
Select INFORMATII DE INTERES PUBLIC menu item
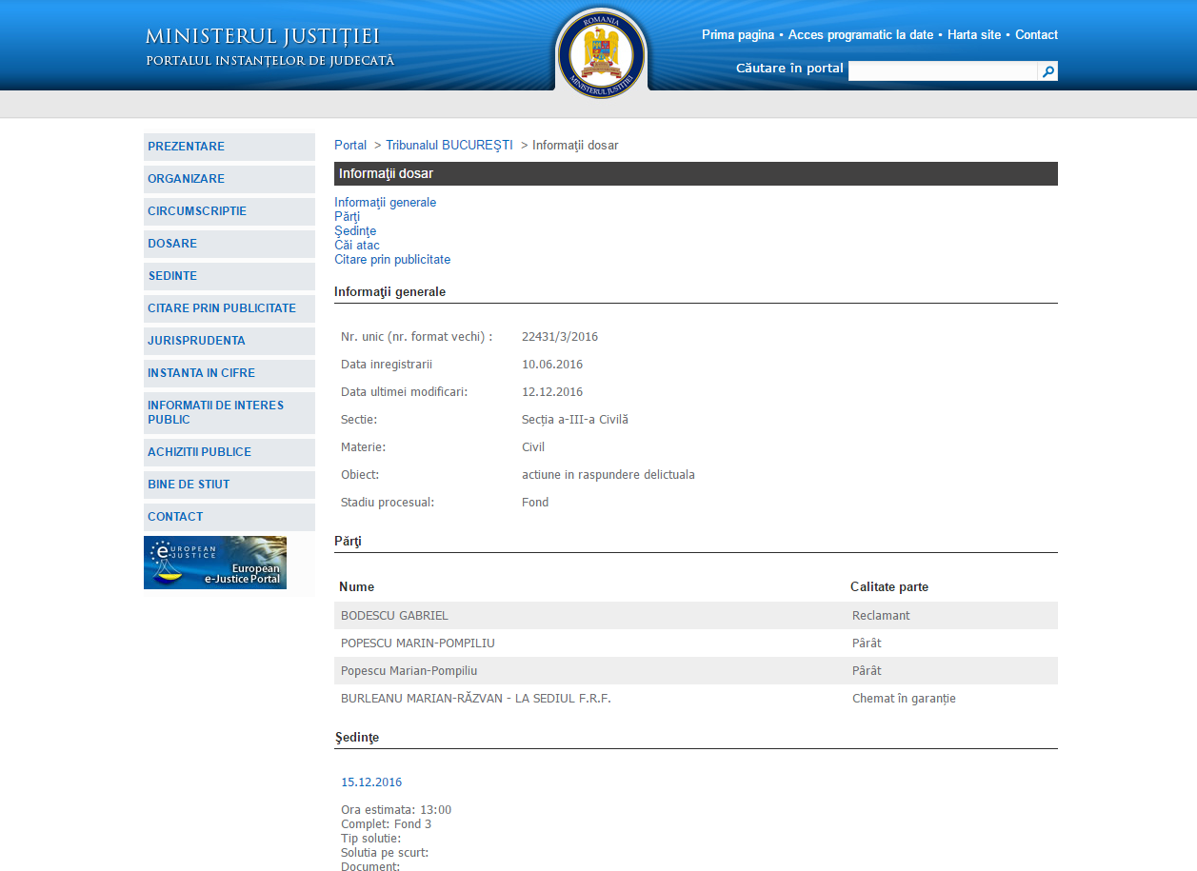click(x=215, y=412)
